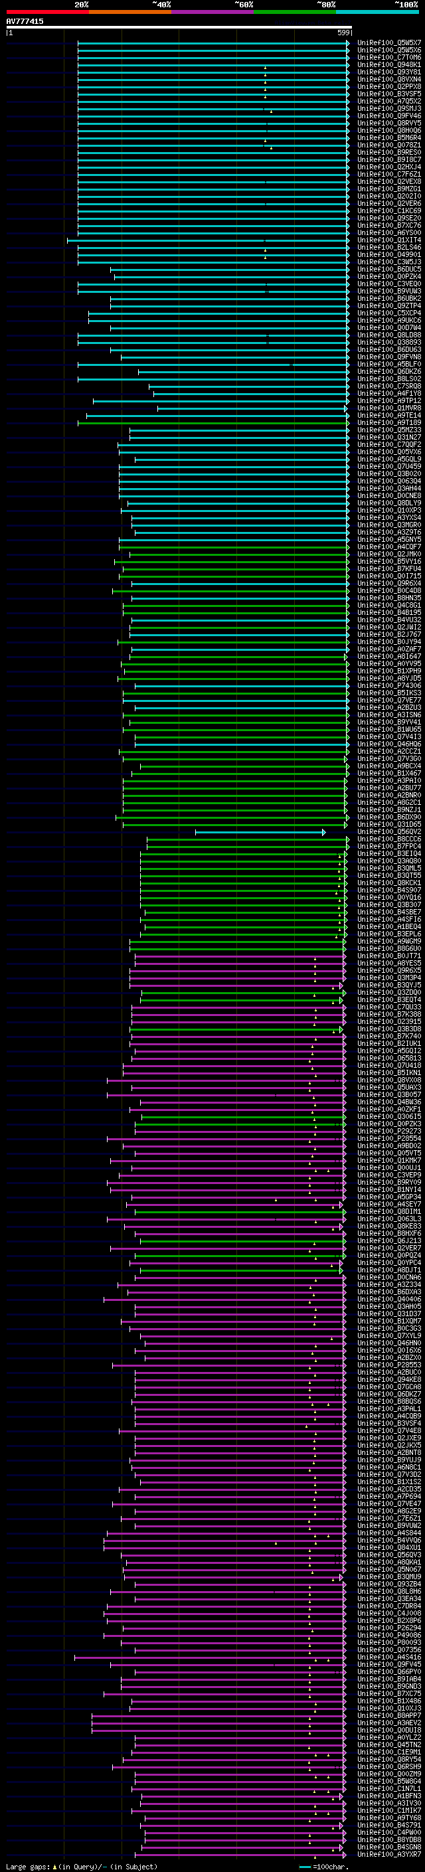Image resolution: width=425 pixels, height=1872 pixels.
Task: Click hit label UniRef100_Q38893
Action: pos(389,342)
